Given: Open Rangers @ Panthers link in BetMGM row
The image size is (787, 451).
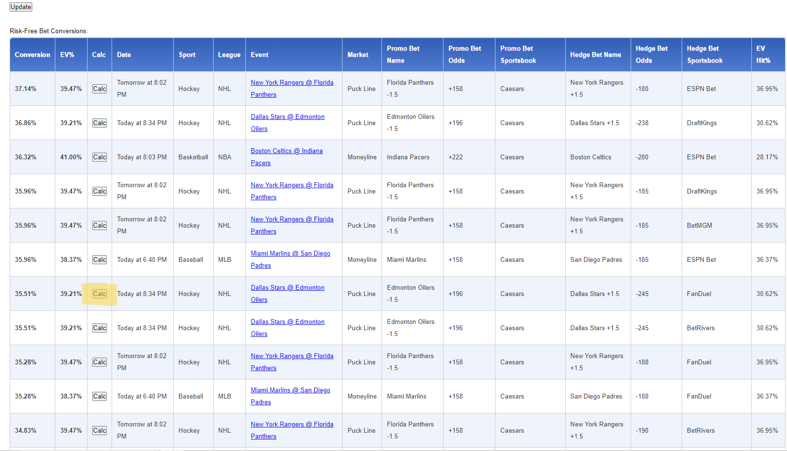Looking at the screenshot, I should (292, 225).
